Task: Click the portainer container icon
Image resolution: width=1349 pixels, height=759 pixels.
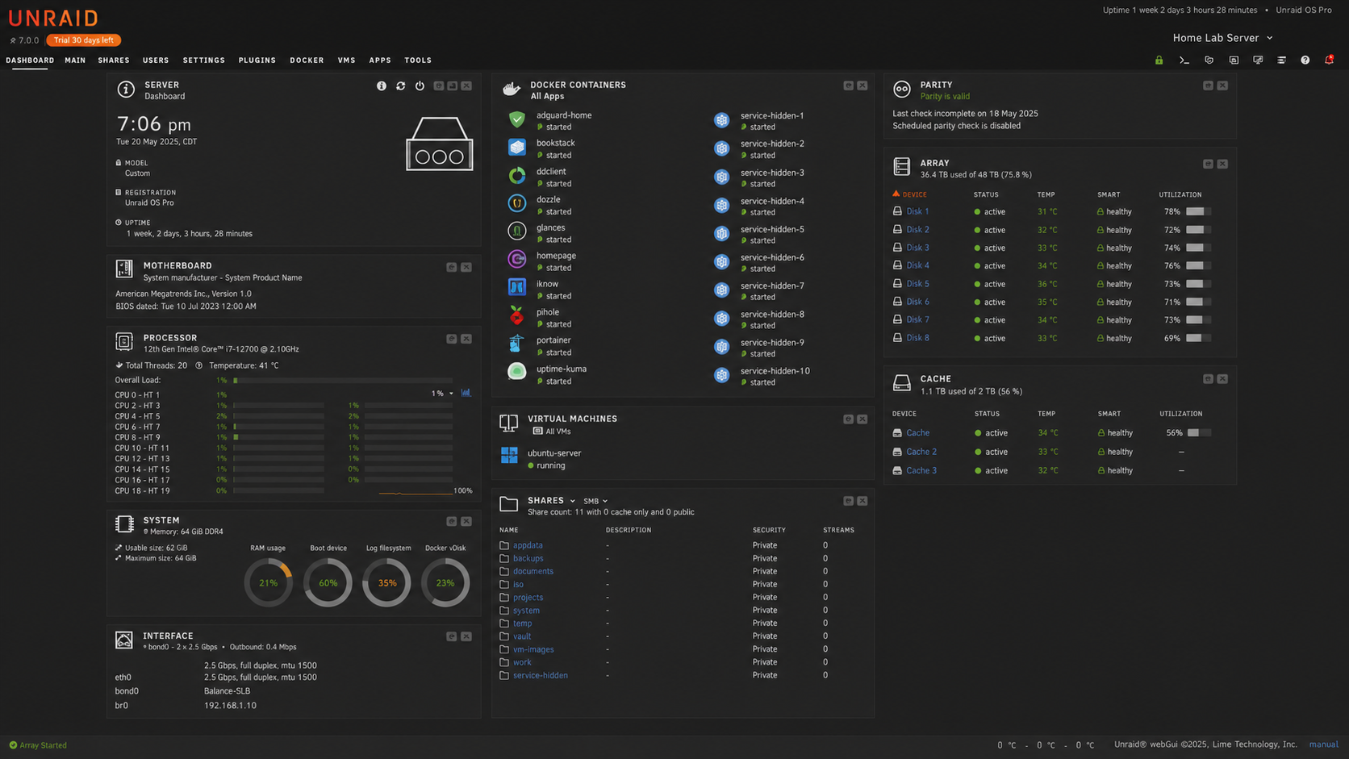Action: click(517, 344)
